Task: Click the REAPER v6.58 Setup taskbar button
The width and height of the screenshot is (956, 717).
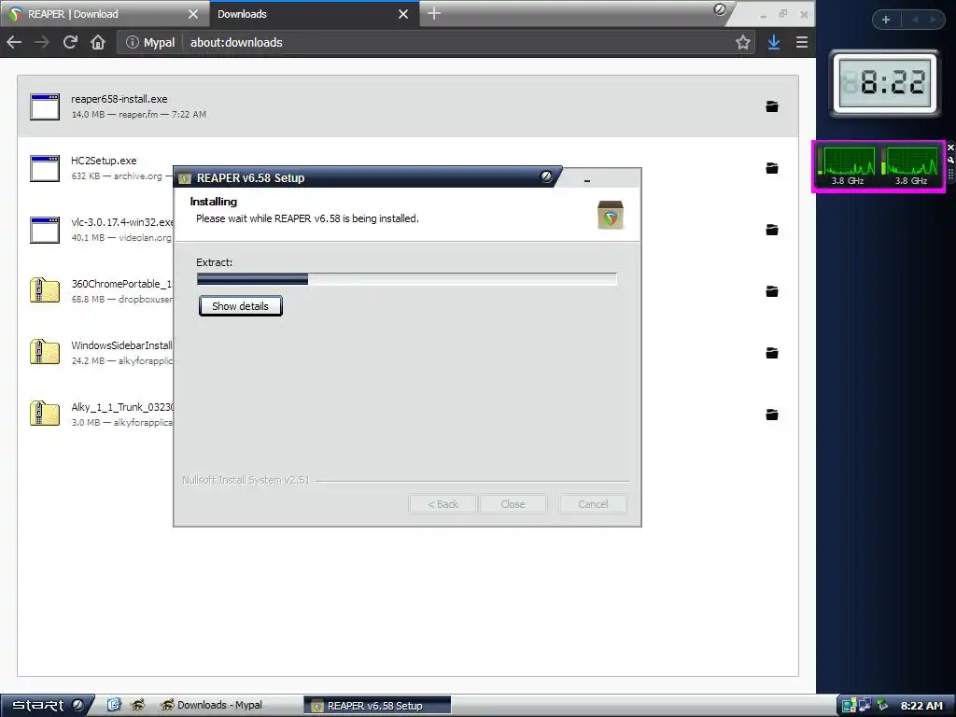Action: (x=377, y=706)
